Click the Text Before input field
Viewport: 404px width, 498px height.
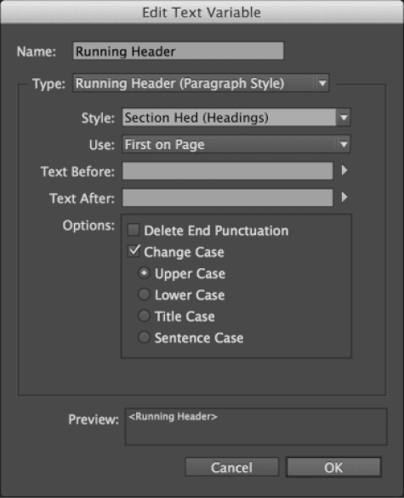[228, 171]
